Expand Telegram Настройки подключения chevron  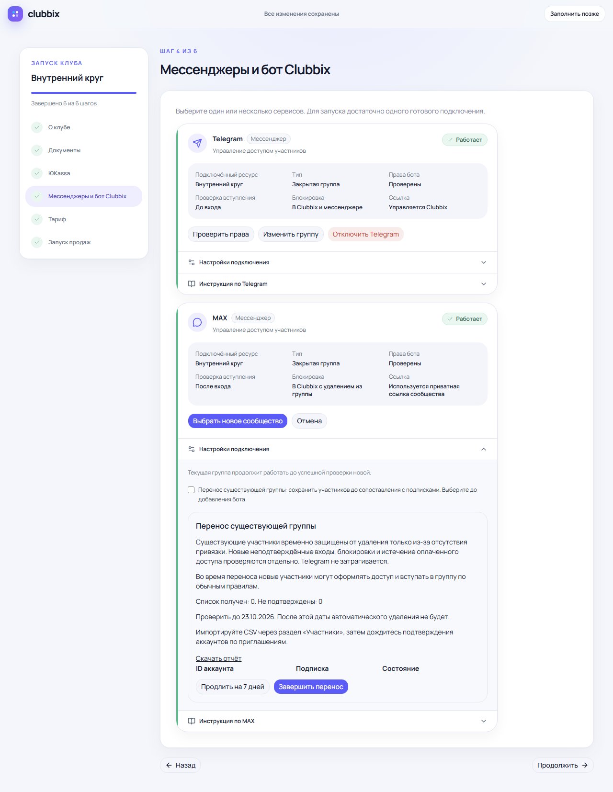point(484,262)
